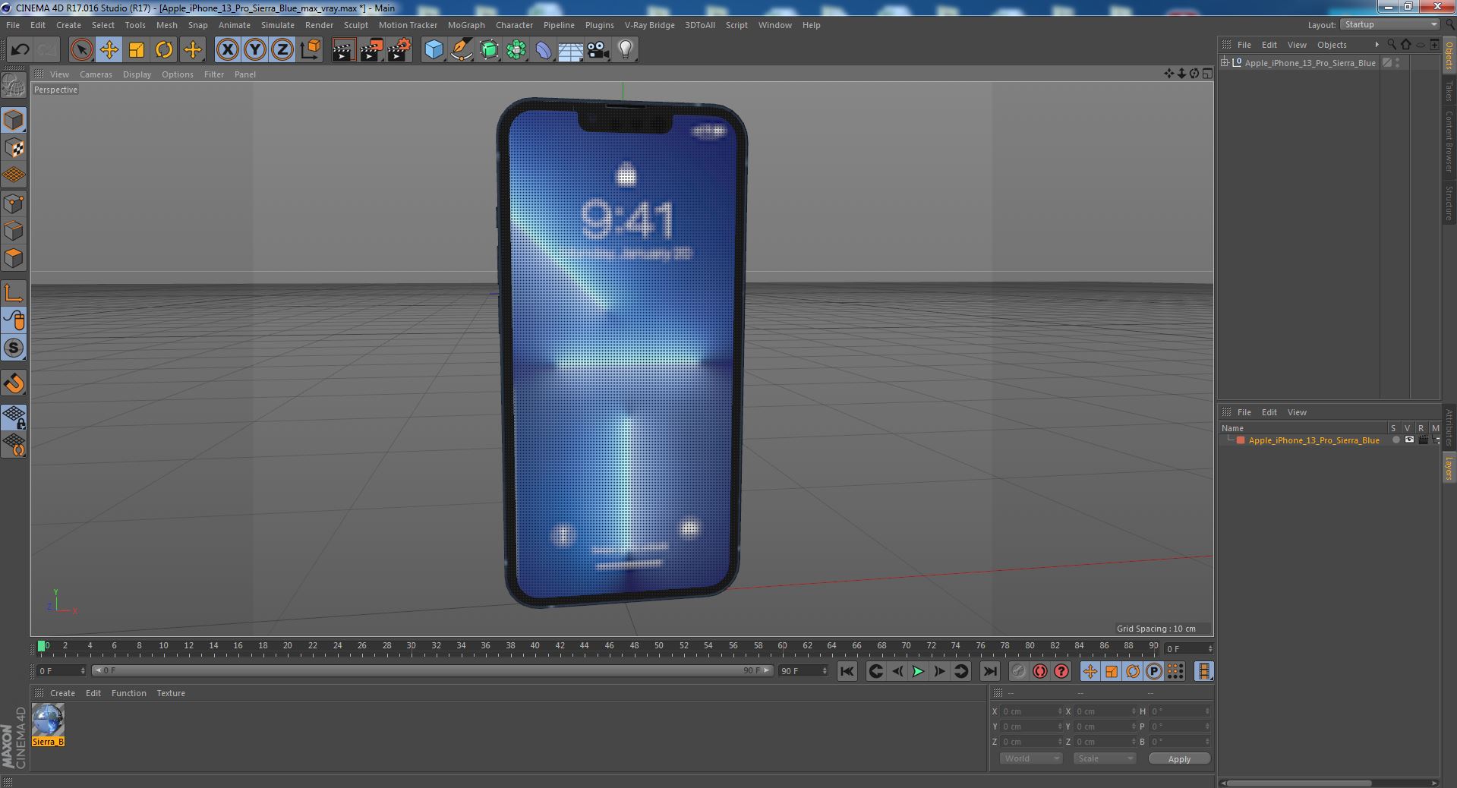Add a Cube primitive object

(434, 50)
